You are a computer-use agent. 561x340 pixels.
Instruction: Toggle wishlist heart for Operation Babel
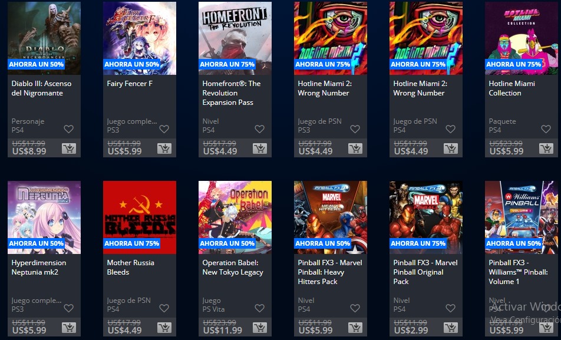point(260,308)
